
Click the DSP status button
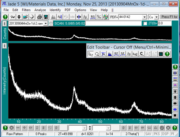tap(165, 134)
